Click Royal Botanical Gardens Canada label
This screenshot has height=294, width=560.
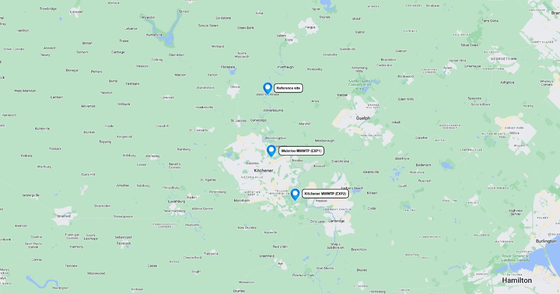(x=516, y=258)
